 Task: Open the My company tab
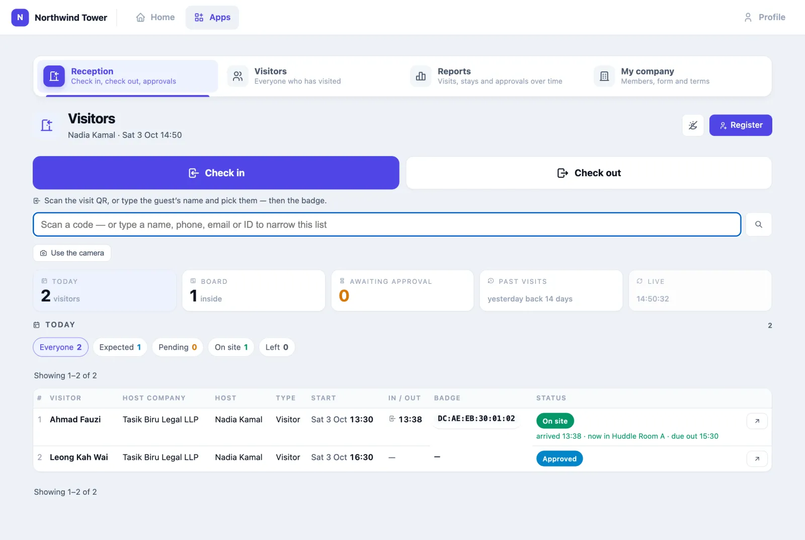pyautogui.click(x=677, y=76)
